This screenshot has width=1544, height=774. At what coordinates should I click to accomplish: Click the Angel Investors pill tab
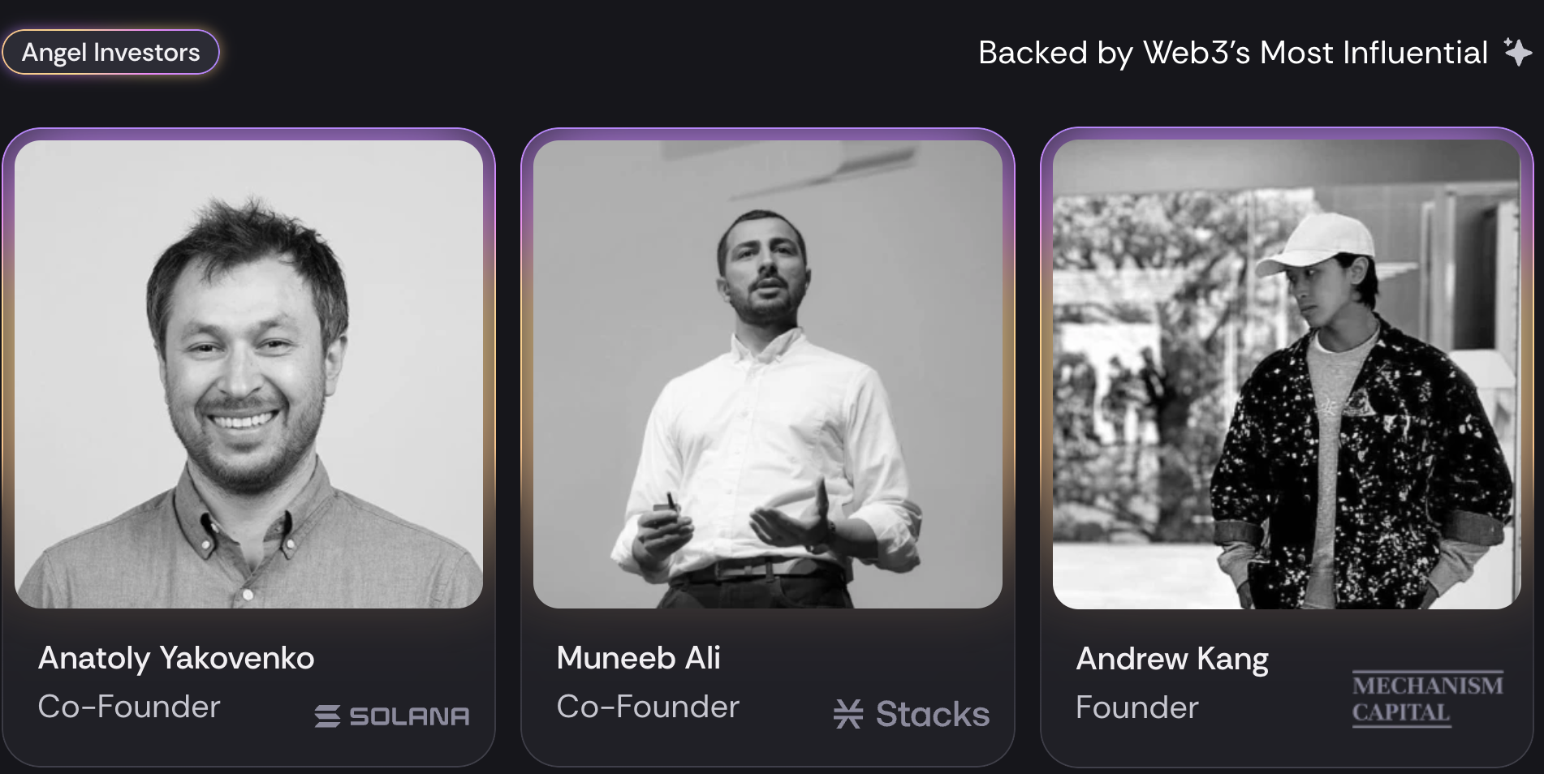[x=110, y=53]
